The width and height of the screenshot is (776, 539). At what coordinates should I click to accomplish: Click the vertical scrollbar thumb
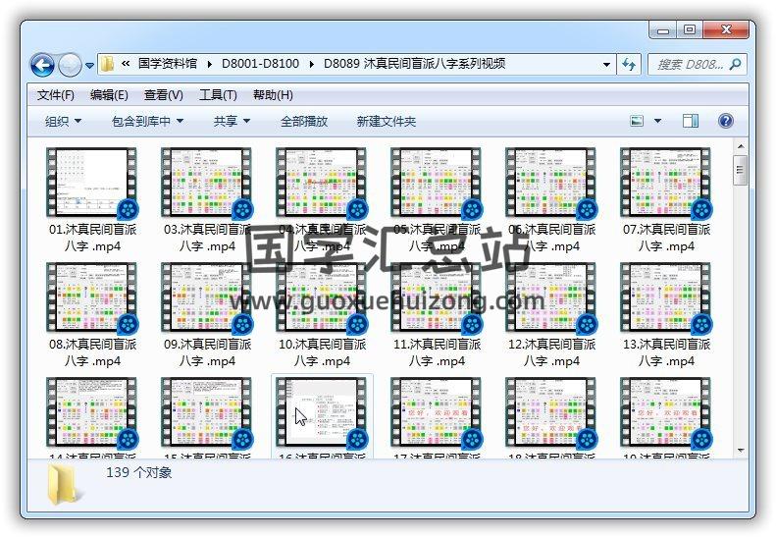coord(741,172)
